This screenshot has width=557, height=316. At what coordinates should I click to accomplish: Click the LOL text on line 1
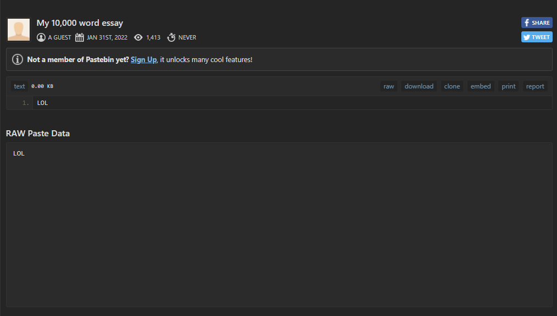pos(42,103)
